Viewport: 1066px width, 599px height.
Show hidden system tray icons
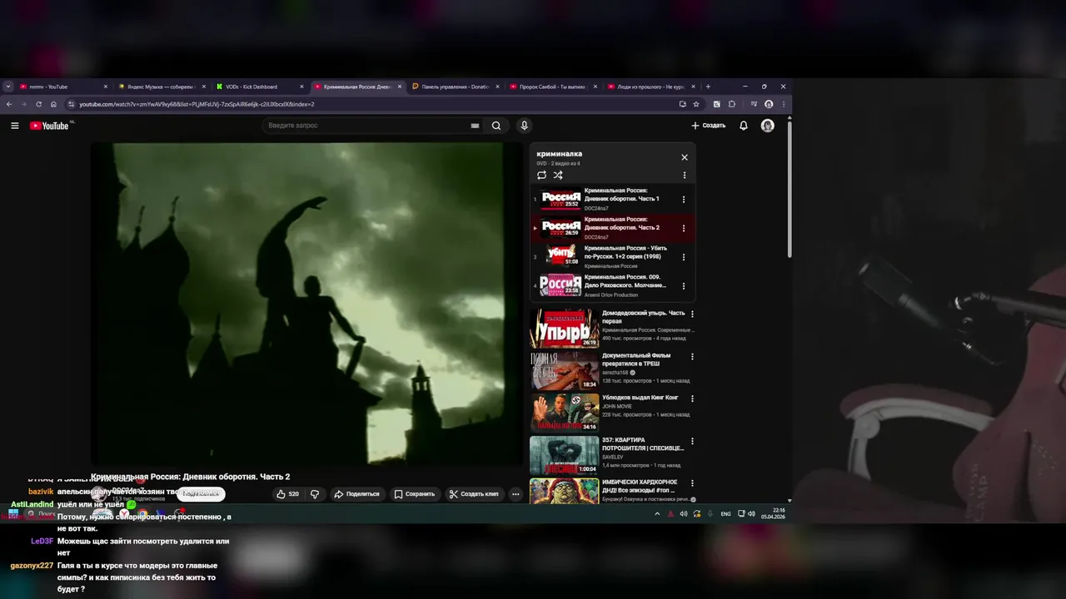tap(657, 514)
